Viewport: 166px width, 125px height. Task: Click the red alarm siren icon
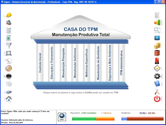pos(157,61)
